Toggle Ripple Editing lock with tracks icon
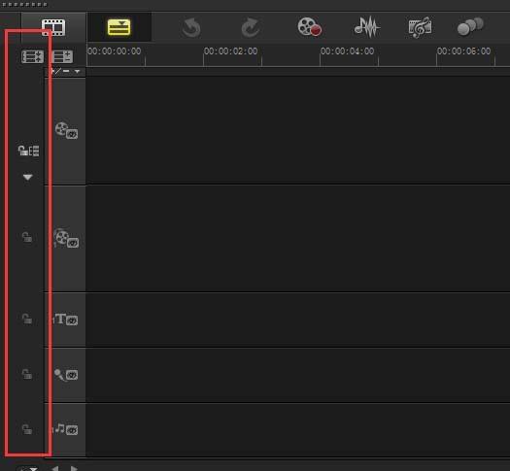 pos(28,151)
